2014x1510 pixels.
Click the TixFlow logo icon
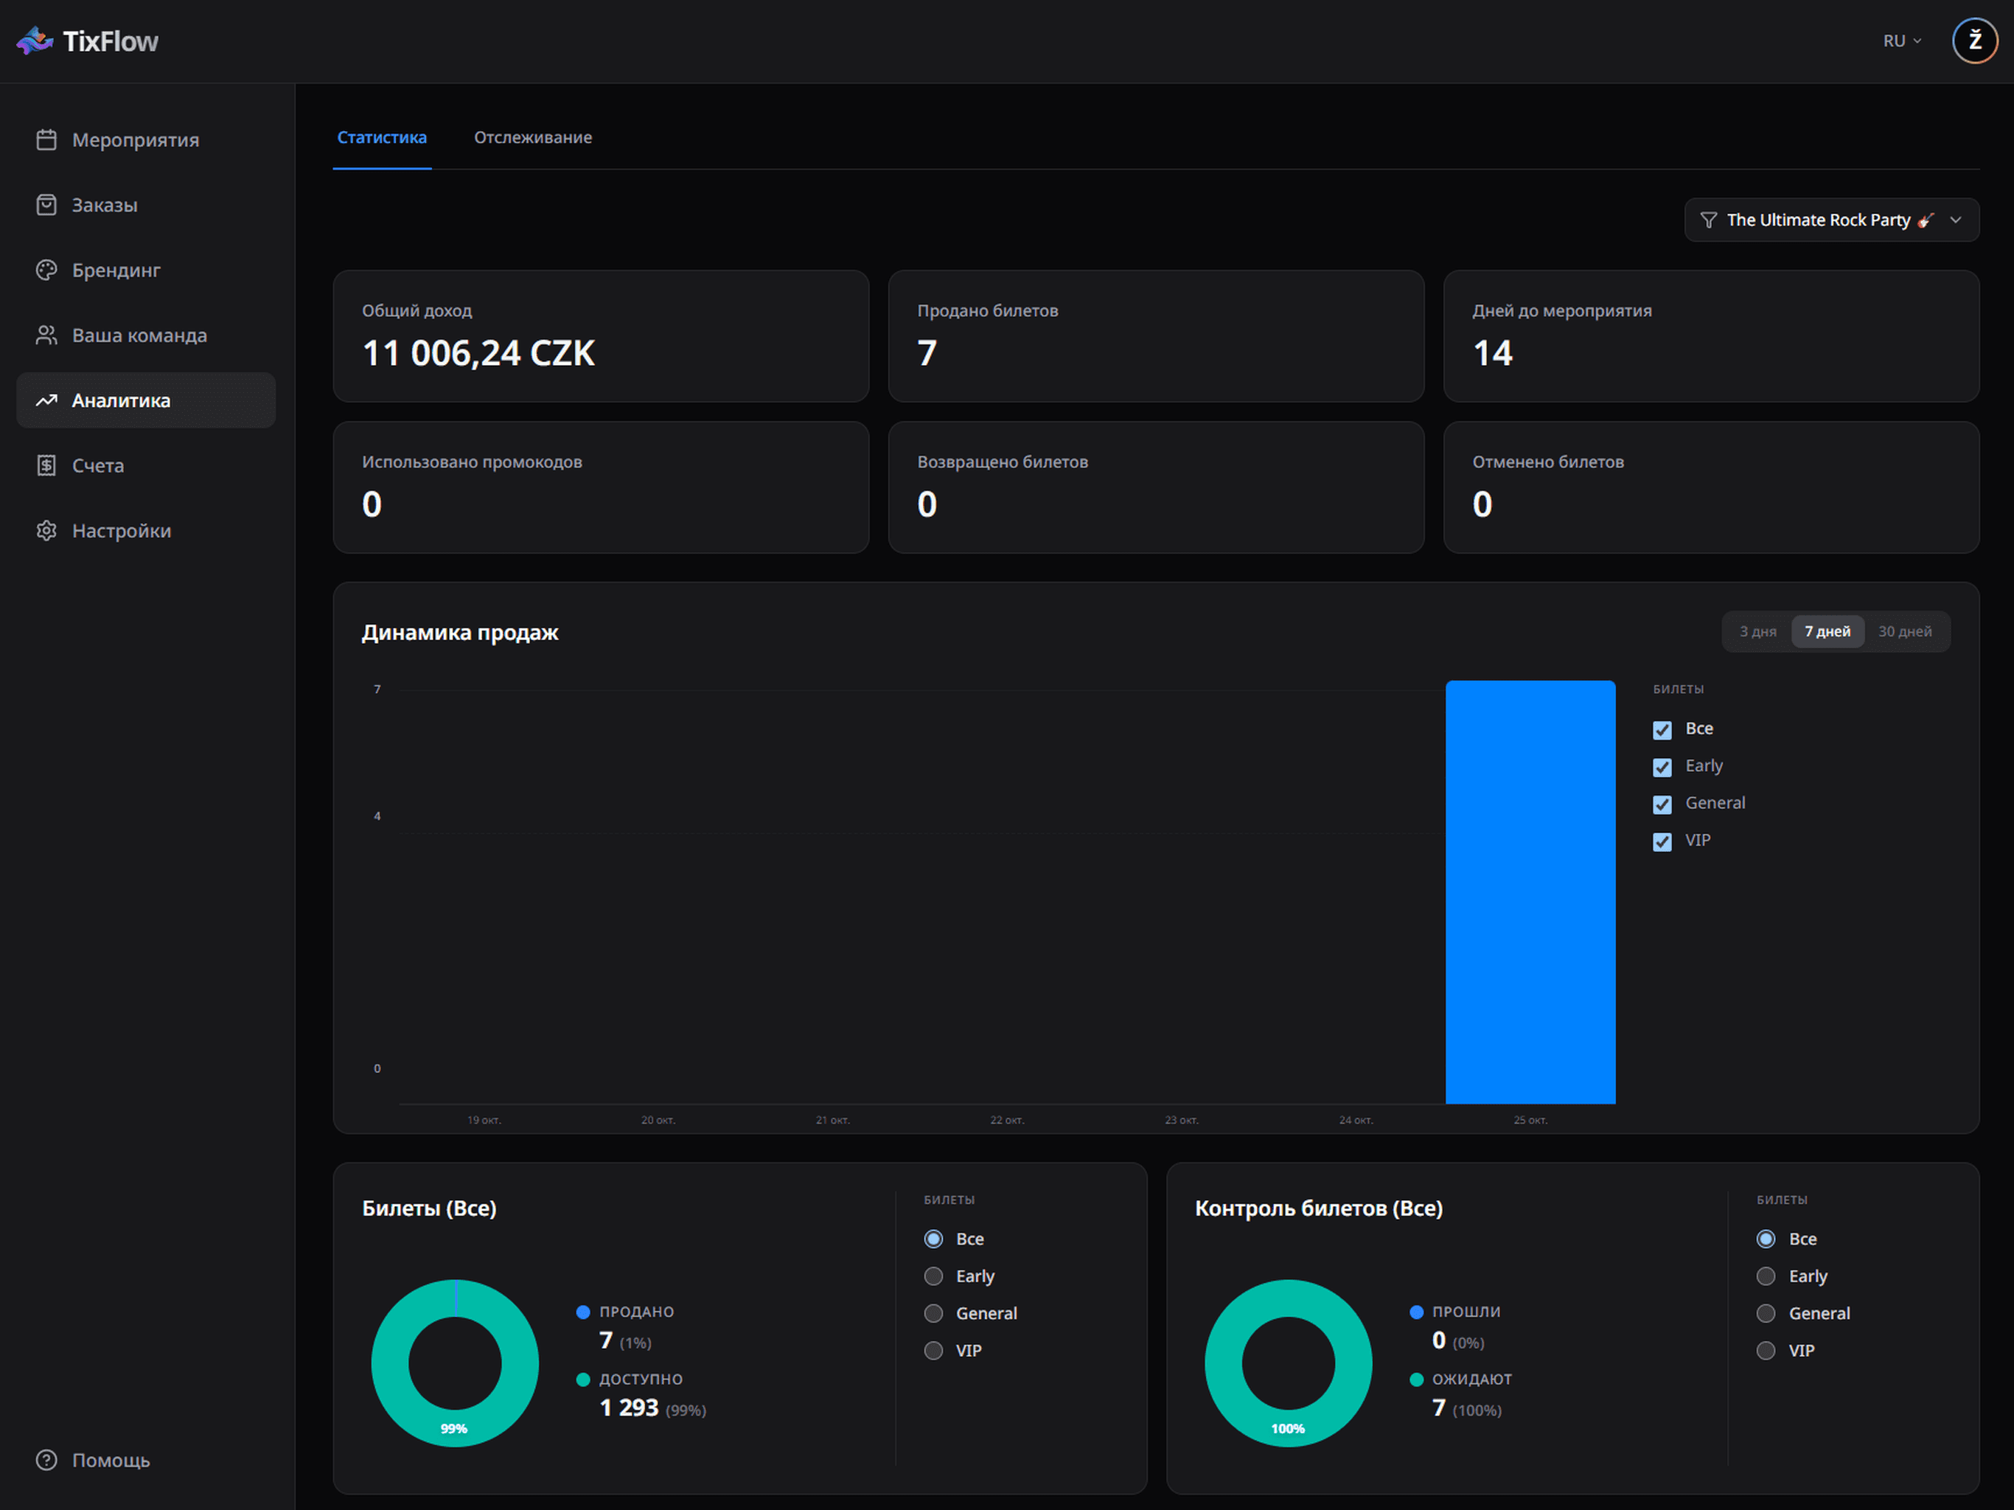[x=35, y=41]
